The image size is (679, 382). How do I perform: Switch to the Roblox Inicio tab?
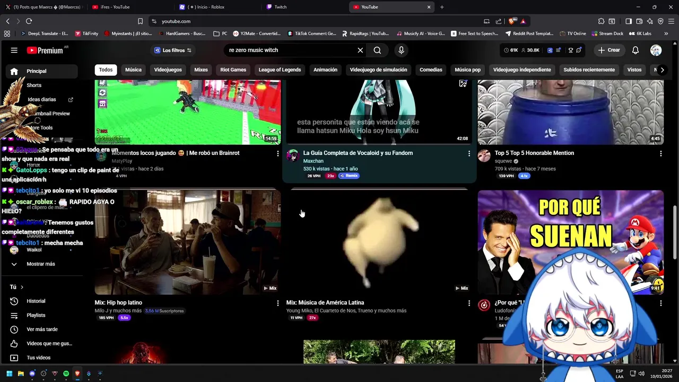point(217,7)
